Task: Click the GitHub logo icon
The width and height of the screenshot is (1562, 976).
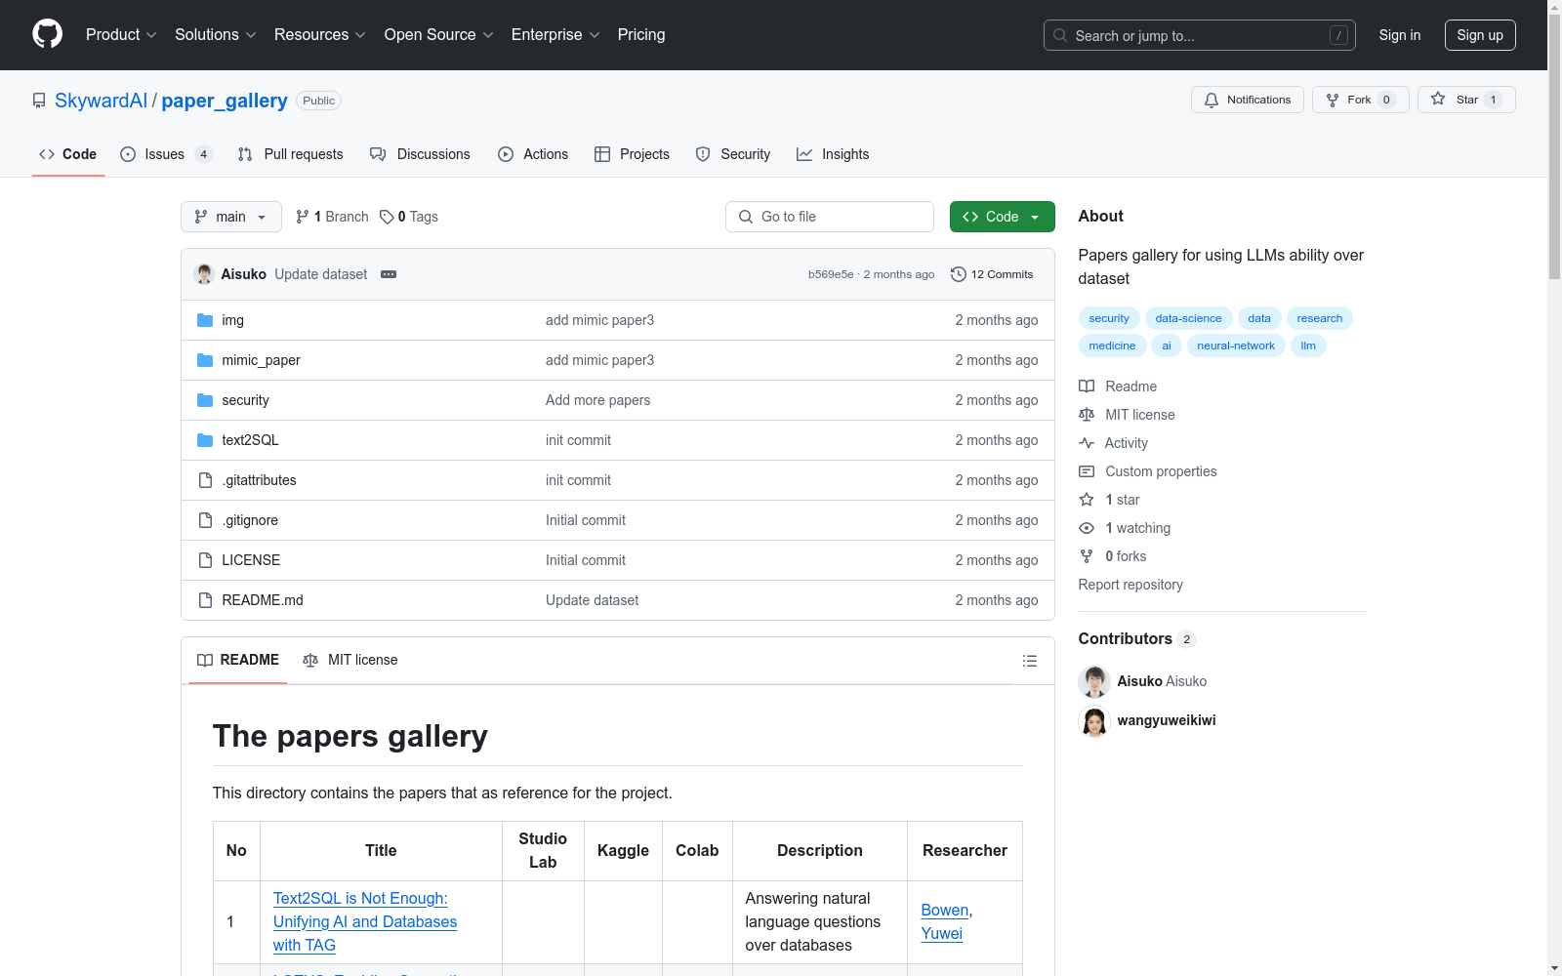Action: coord(47,34)
